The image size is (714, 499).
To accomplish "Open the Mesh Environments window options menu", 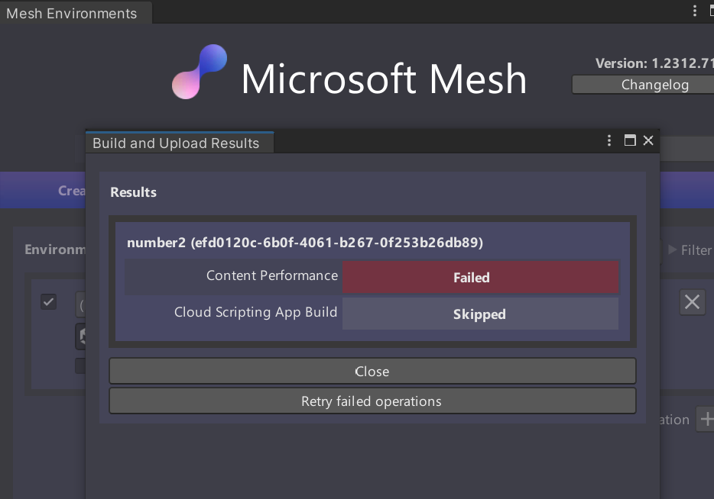I will tap(695, 11).
